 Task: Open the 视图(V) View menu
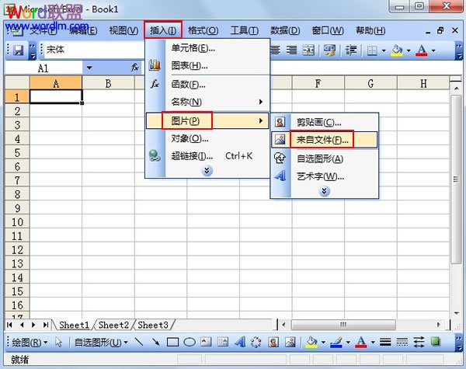click(x=123, y=30)
